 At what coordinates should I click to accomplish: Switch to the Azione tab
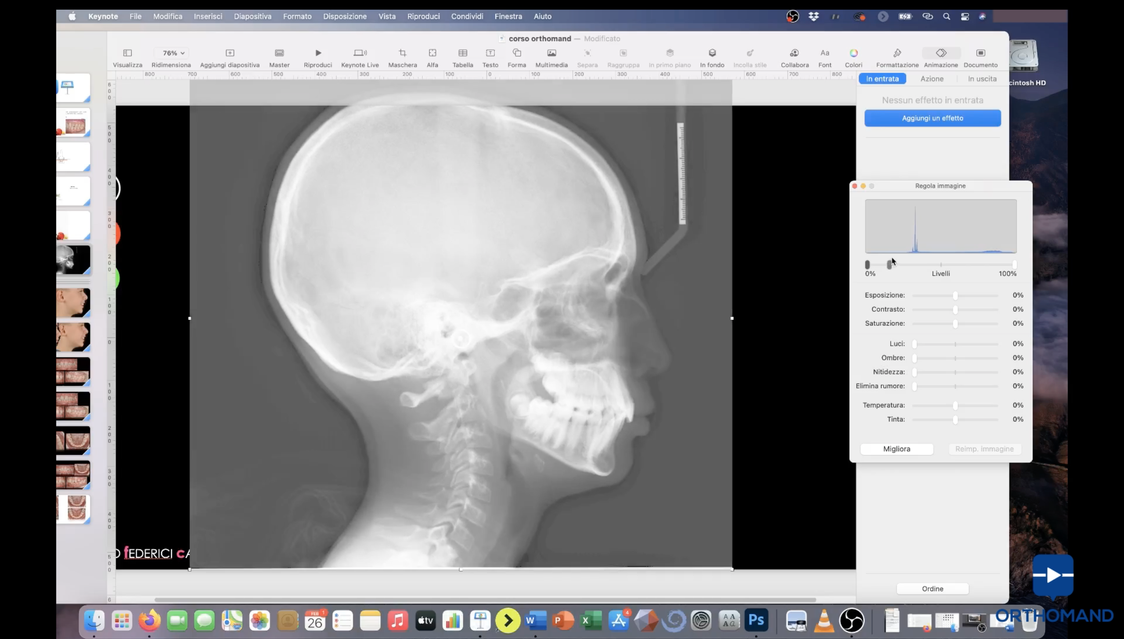click(x=932, y=79)
